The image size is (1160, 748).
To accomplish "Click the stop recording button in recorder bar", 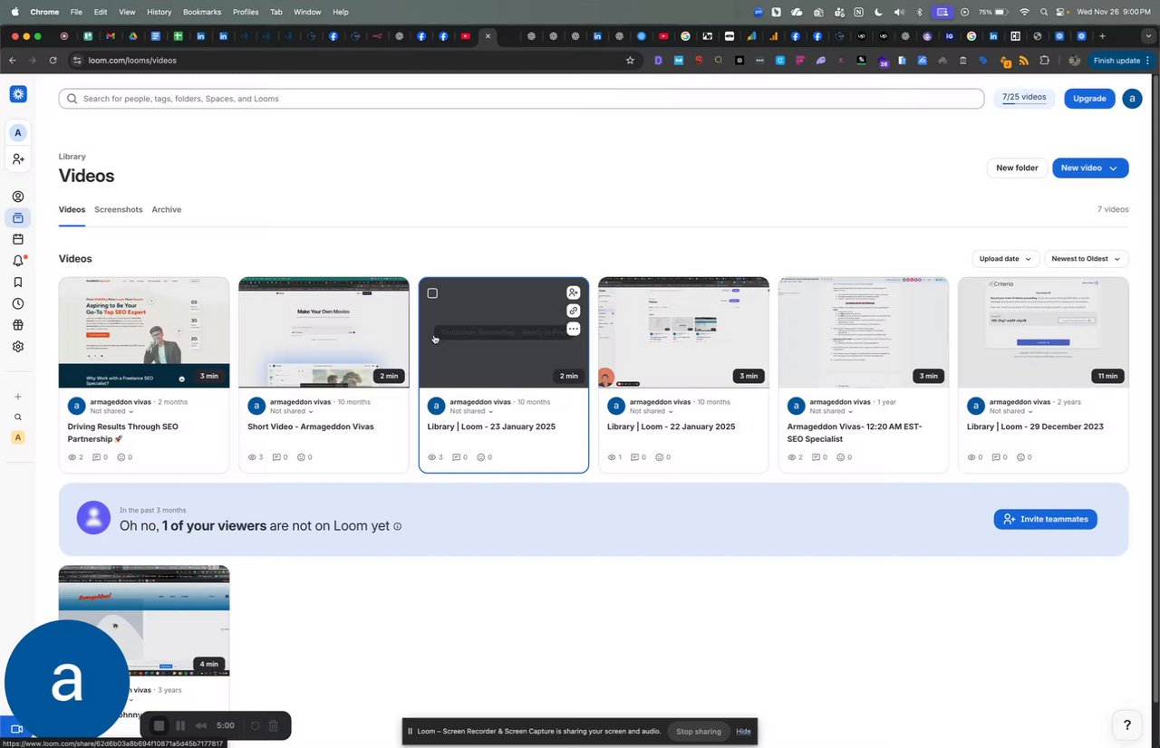I will tap(159, 725).
